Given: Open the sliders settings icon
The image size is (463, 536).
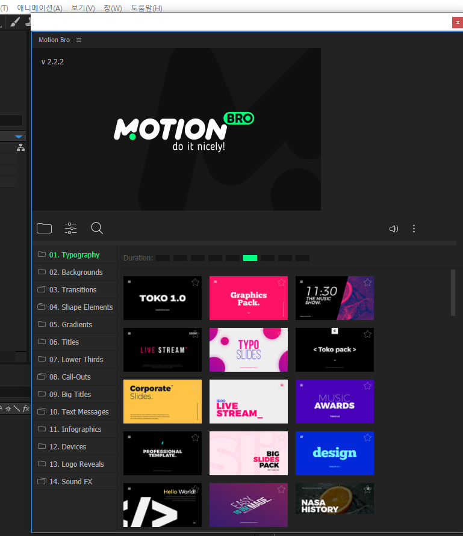Looking at the screenshot, I should [70, 228].
